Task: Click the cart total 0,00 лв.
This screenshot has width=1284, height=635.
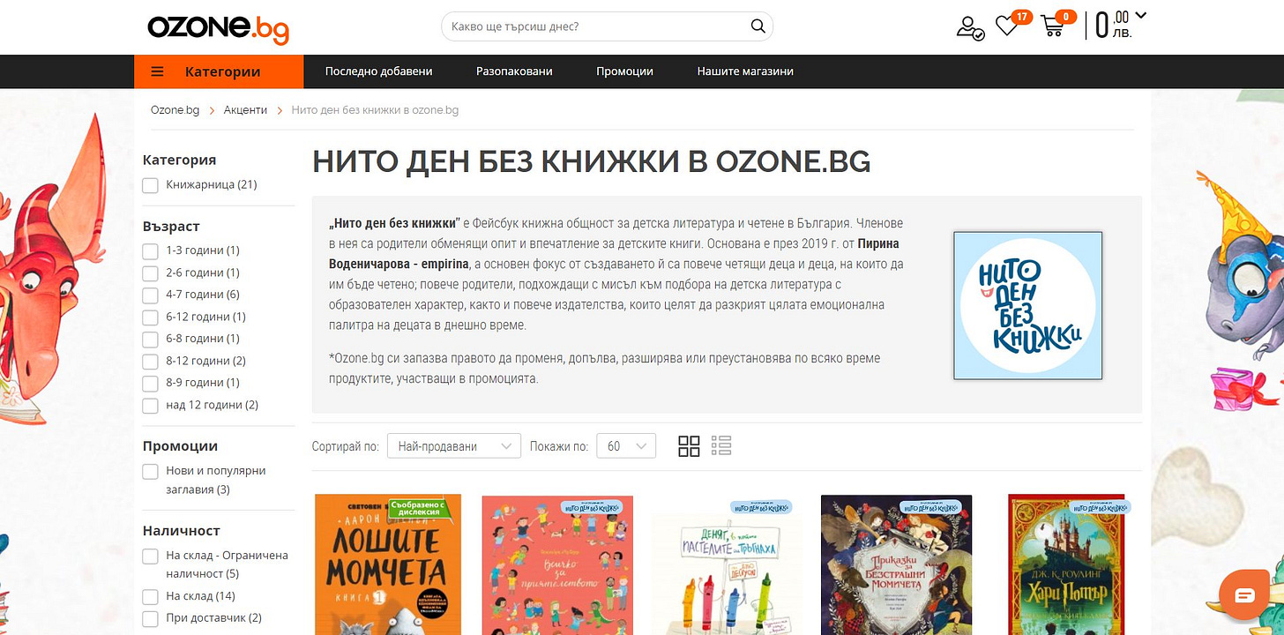Action: tap(1114, 25)
